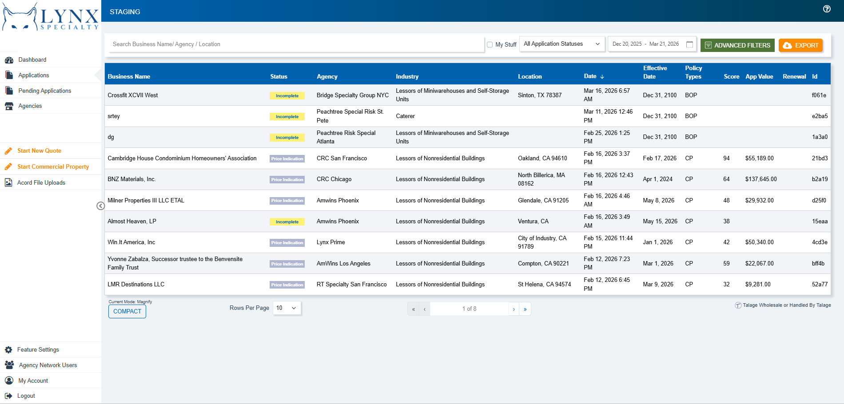Open the Agencies menu item
This screenshot has width=844, height=404.
tap(30, 106)
